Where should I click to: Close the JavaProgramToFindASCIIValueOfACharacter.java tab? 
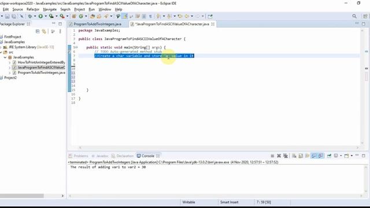[213, 24]
